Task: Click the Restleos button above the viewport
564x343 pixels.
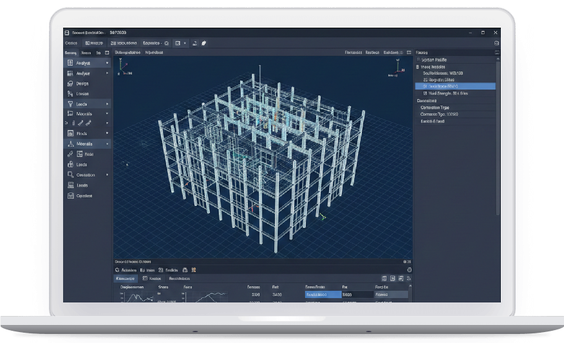Action: click(x=372, y=53)
